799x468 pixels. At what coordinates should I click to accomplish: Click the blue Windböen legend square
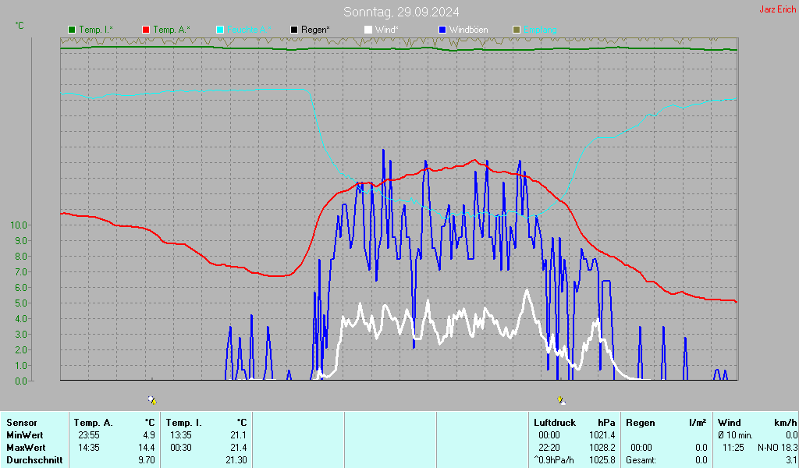442,30
